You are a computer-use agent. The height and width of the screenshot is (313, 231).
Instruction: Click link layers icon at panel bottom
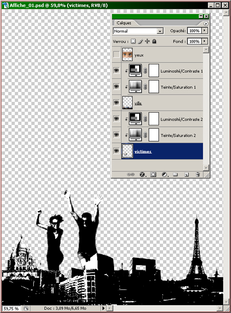[x=130, y=174]
